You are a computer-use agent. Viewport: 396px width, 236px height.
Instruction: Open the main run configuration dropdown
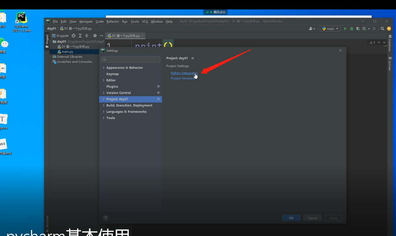pyautogui.click(x=330, y=29)
